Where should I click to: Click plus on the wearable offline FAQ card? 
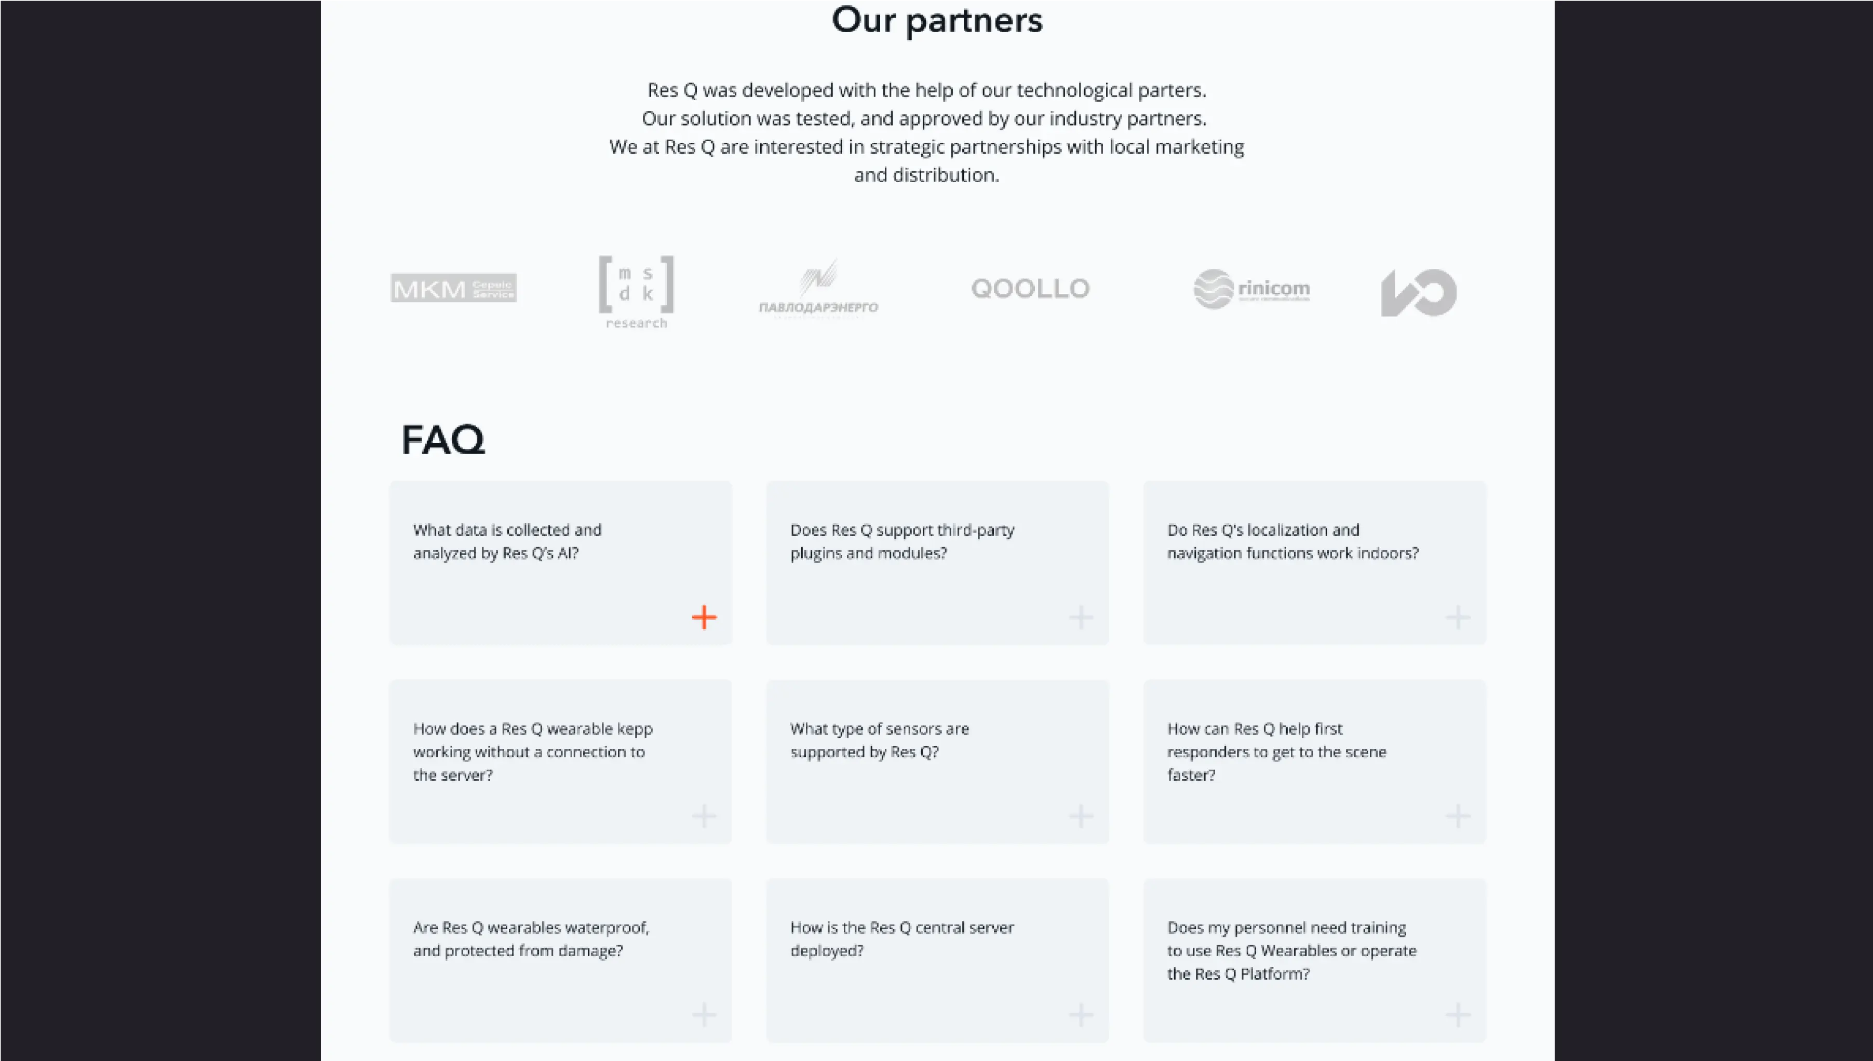(x=704, y=816)
